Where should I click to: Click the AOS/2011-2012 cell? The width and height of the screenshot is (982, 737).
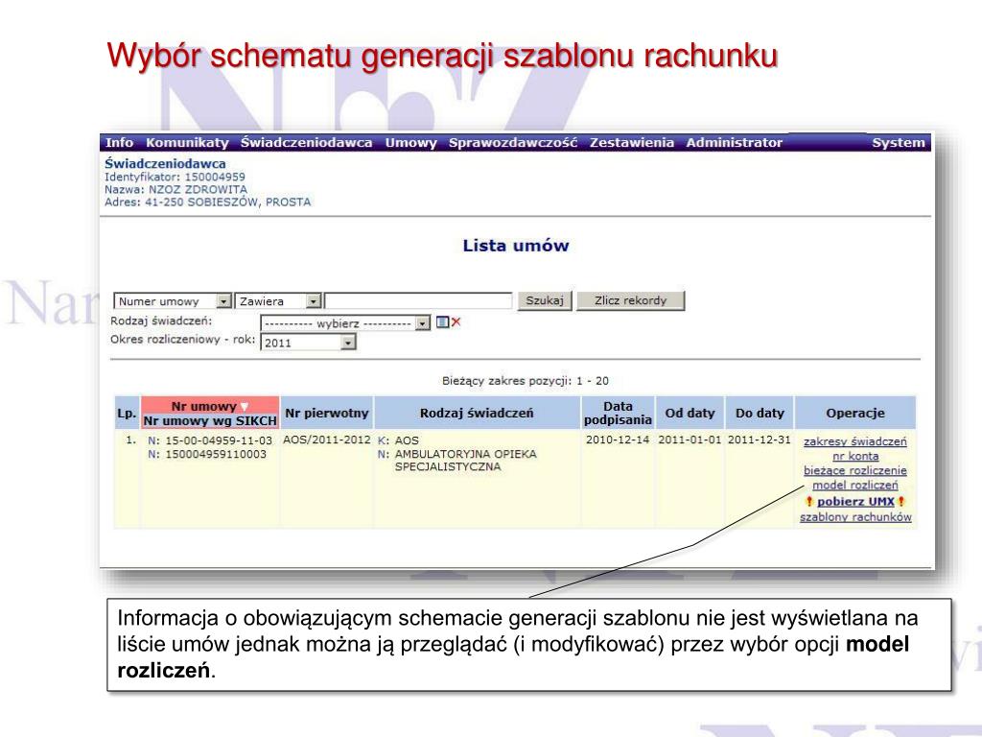tap(326, 440)
